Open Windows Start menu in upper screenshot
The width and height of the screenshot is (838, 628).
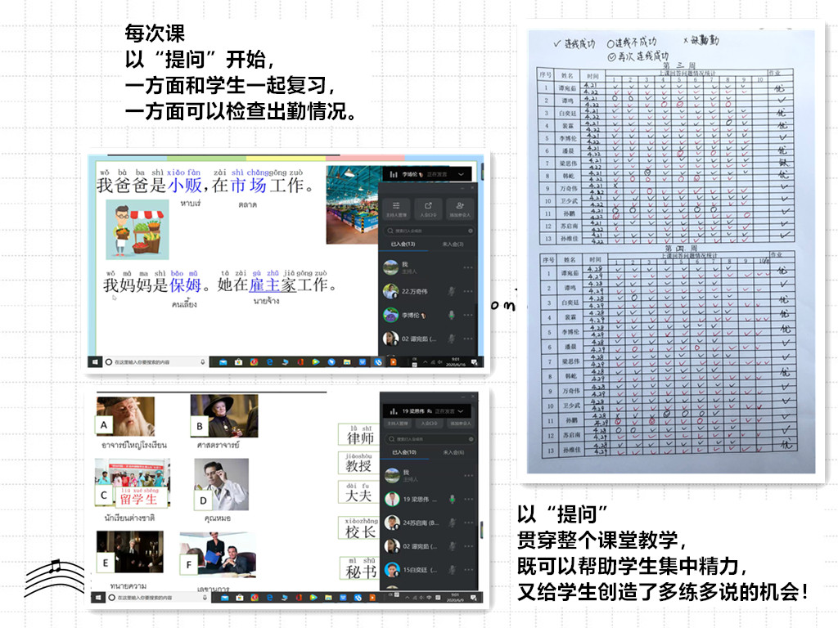(x=96, y=361)
